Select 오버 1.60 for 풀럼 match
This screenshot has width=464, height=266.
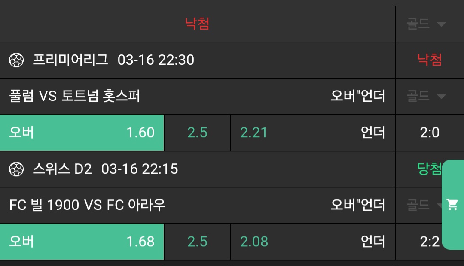(82, 133)
